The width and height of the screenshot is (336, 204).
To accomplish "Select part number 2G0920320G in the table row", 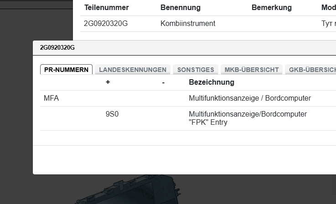I will click(106, 23).
